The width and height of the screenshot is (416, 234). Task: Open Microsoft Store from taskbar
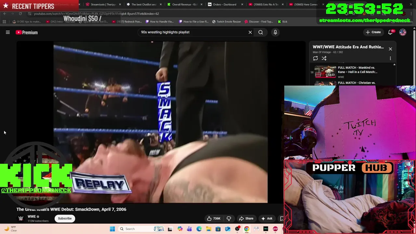click(x=218, y=229)
